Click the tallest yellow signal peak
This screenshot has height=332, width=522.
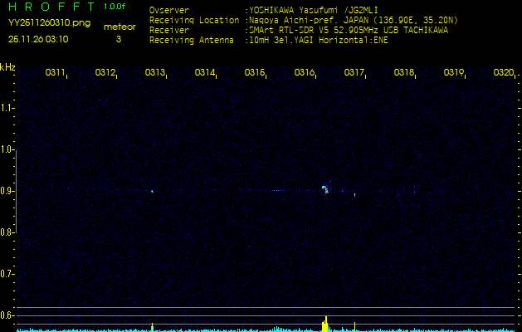(x=326, y=324)
